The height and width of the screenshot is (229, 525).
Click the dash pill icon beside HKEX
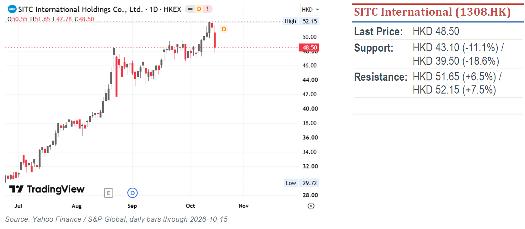coord(190,9)
